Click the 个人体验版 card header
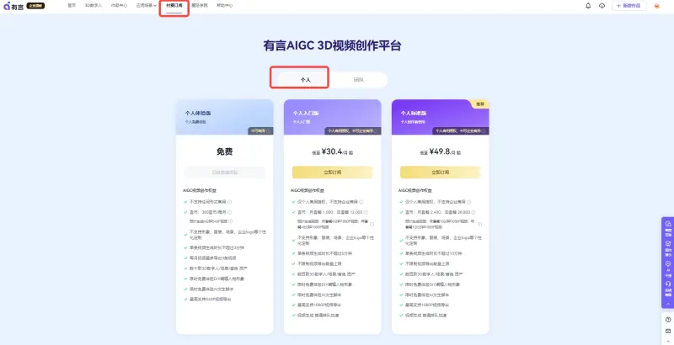Screen dimensions: 674x345 tap(224, 117)
